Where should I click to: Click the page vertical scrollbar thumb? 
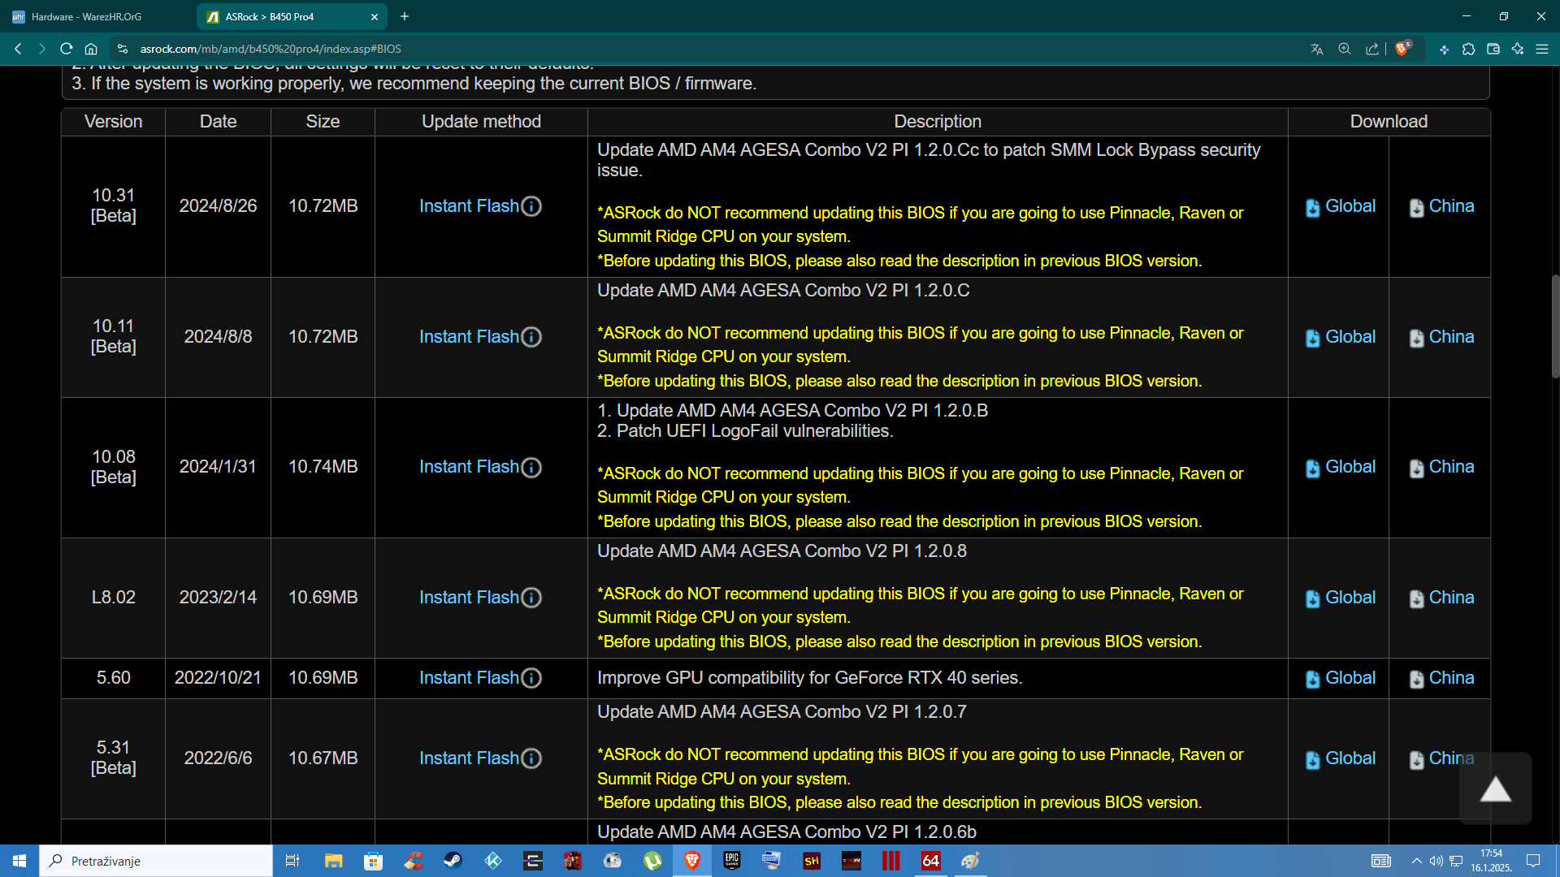pyautogui.click(x=1555, y=326)
